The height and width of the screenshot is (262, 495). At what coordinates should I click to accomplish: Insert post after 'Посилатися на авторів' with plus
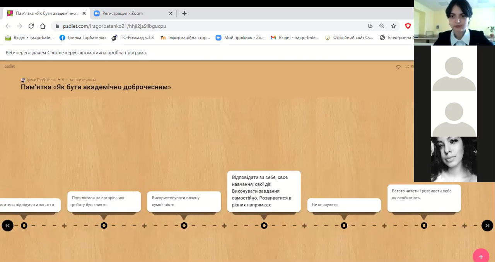point(144,225)
